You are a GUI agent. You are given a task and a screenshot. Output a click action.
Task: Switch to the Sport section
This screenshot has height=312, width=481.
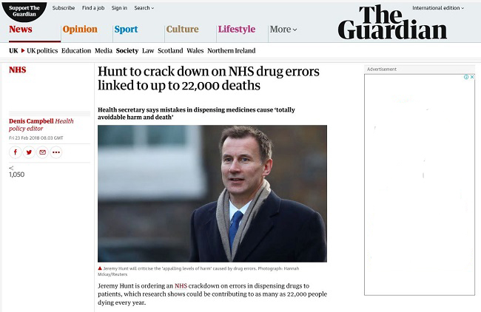pos(126,30)
